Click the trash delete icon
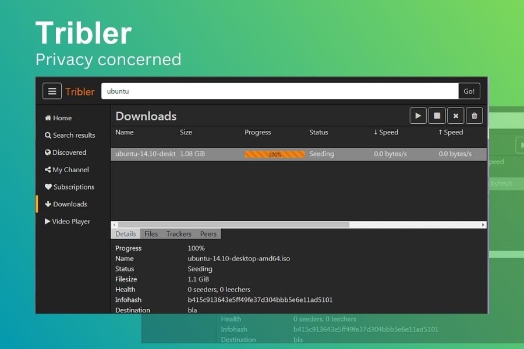The height and width of the screenshot is (349, 524). point(474,116)
